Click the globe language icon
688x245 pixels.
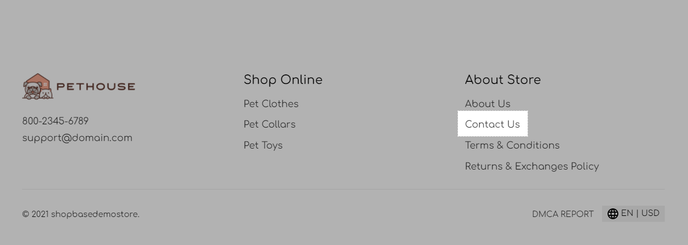(x=613, y=214)
